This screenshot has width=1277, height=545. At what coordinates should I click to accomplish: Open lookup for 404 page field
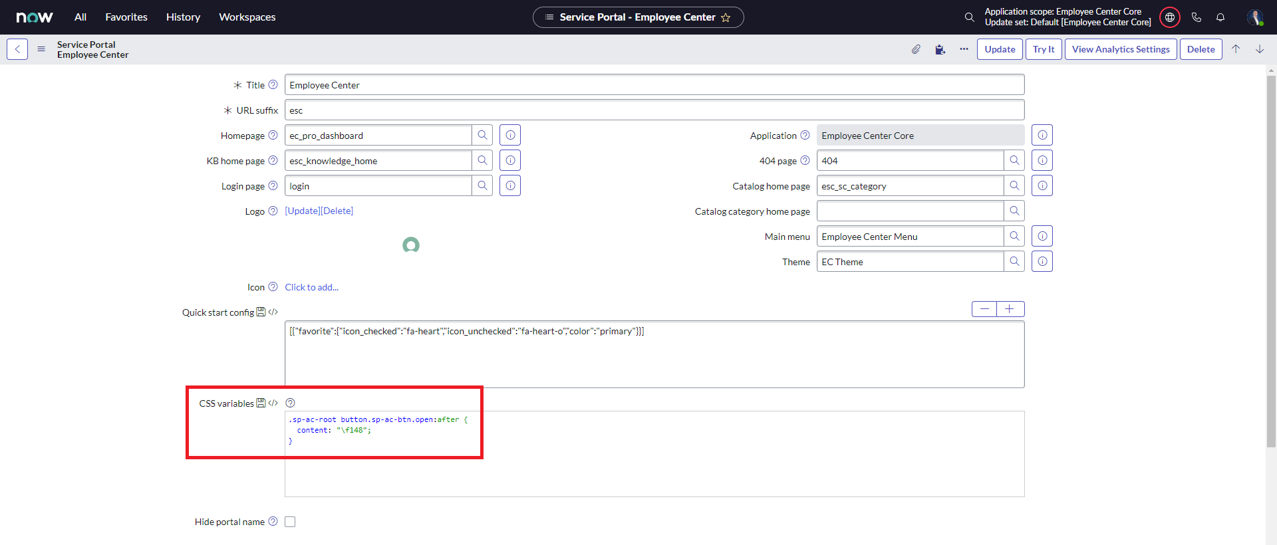[x=1014, y=161]
